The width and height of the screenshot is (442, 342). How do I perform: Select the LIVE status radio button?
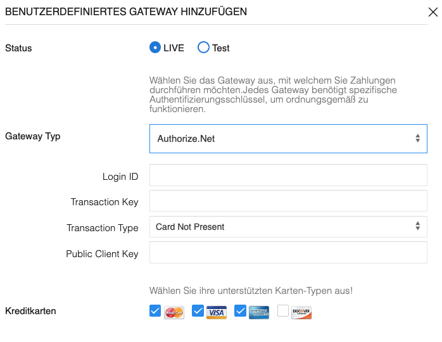[155, 47]
